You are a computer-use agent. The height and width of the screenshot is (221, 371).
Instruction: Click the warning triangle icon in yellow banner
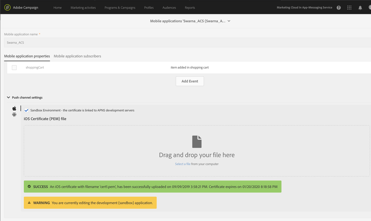click(x=29, y=203)
